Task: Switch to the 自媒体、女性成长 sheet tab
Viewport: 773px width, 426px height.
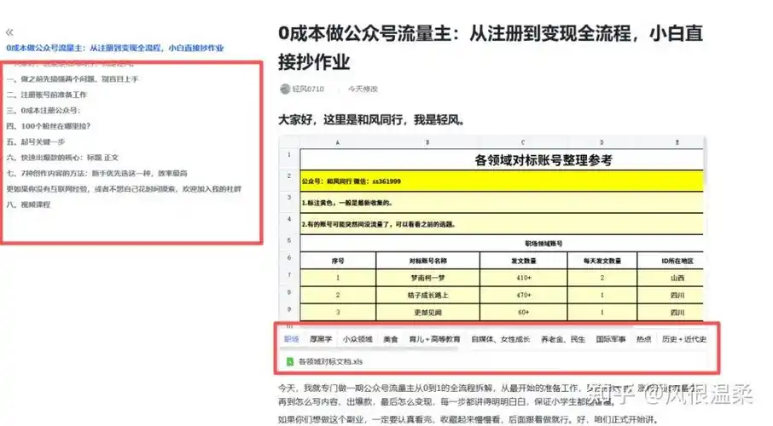Action: (x=500, y=339)
